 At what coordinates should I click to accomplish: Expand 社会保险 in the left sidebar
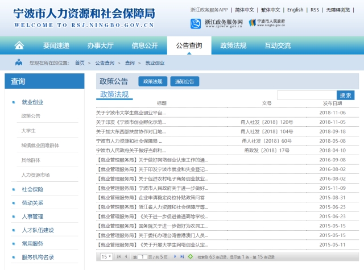32,189
